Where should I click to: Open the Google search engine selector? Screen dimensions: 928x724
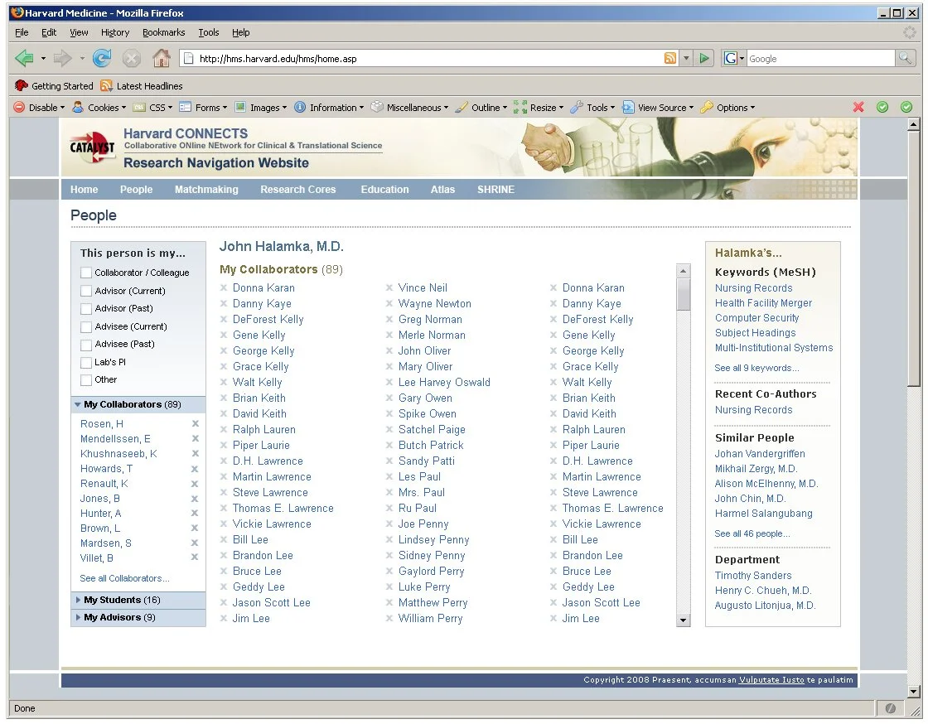point(734,58)
